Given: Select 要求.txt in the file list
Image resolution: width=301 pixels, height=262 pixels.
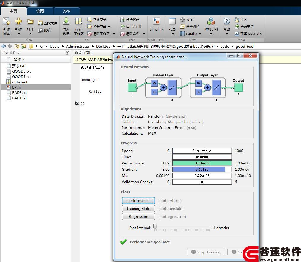Looking at the screenshot, I should 36,66.
